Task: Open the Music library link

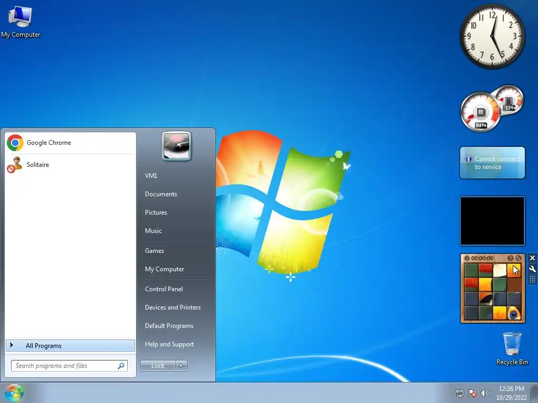Action: click(x=153, y=231)
